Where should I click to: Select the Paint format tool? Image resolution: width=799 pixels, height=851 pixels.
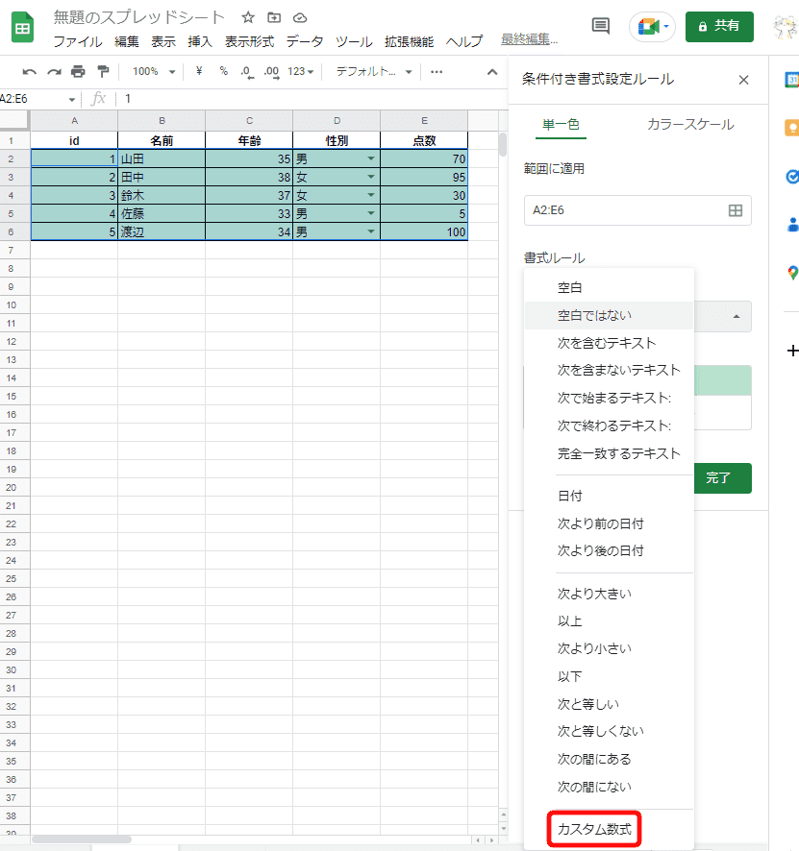point(103,72)
